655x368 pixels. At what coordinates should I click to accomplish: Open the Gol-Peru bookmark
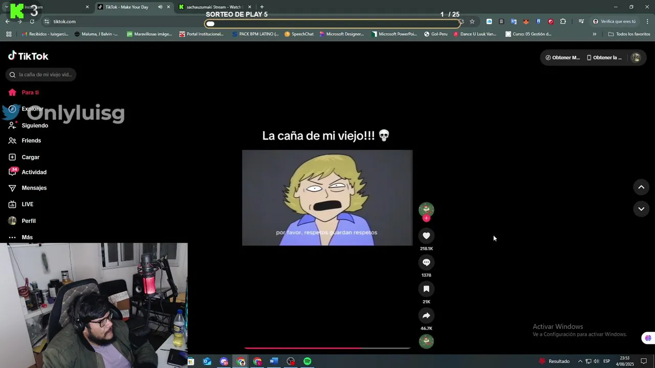(x=436, y=34)
